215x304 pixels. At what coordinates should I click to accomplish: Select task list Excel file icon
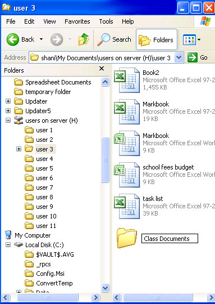[127, 206]
